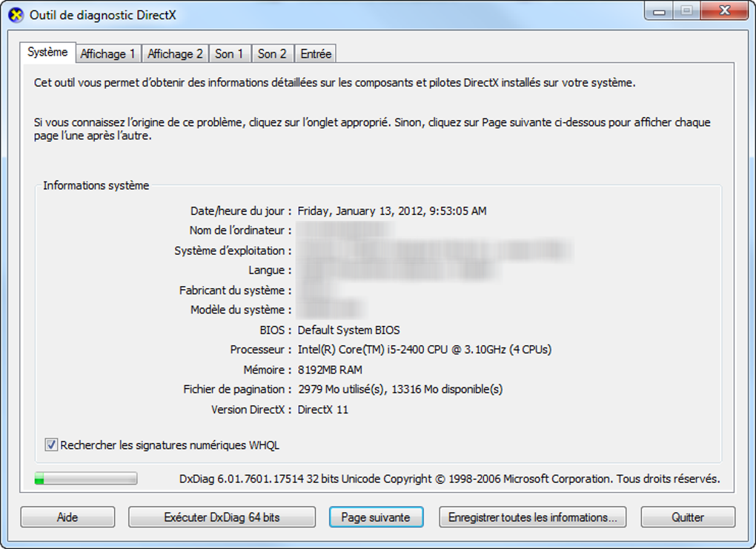Close the DirectX diagnostic window
This screenshot has height=549, width=756.
click(725, 12)
